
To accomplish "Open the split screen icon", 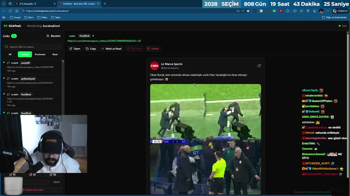I will pos(295,11).
